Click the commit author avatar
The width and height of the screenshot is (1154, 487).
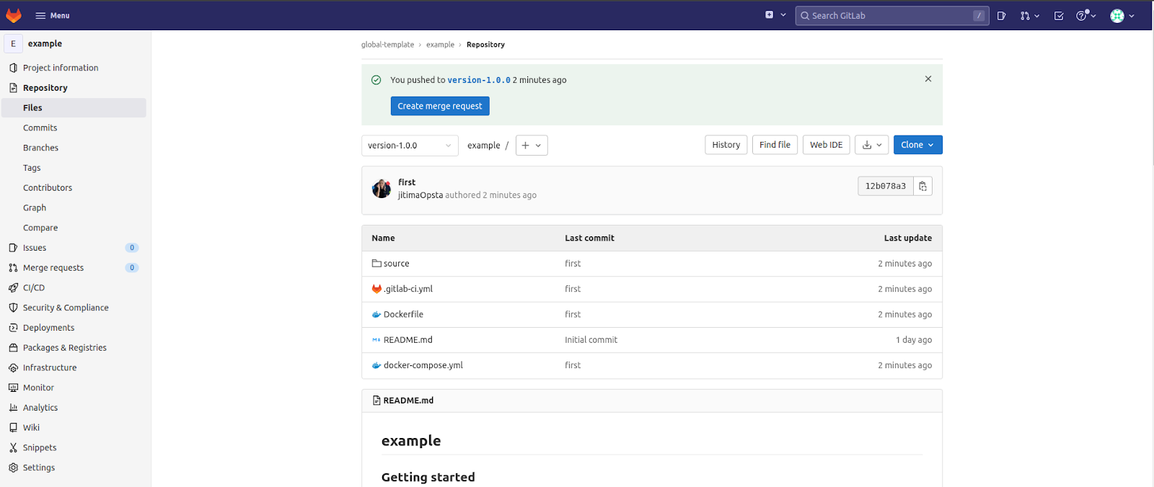point(382,189)
